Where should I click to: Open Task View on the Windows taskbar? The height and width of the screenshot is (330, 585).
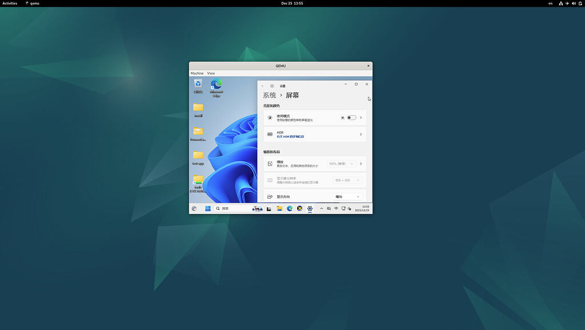269,209
